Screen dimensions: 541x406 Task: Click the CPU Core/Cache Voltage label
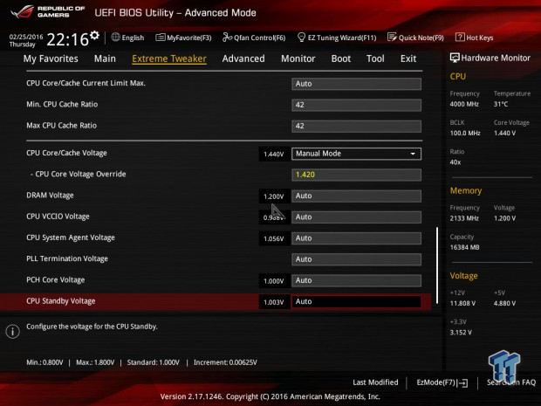pyautogui.click(x=66, y=153)
